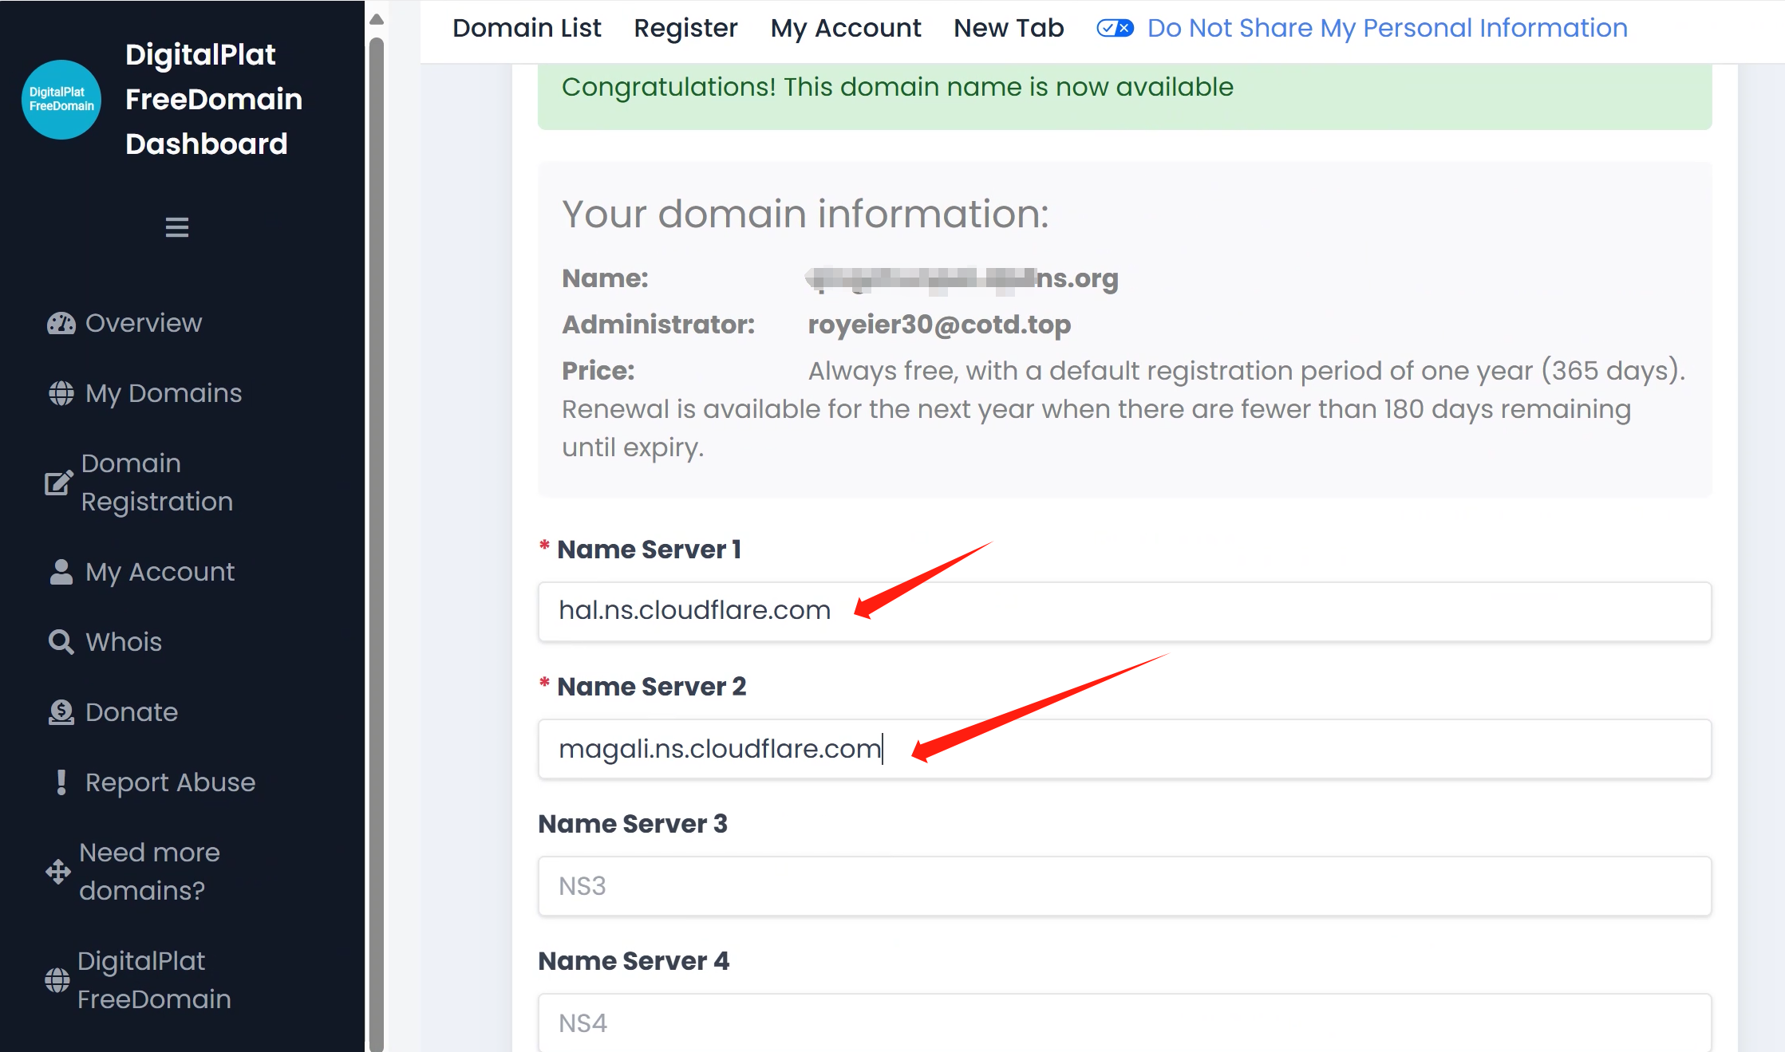Click the Overview dashboard gauge icon

tap(61, 323)
